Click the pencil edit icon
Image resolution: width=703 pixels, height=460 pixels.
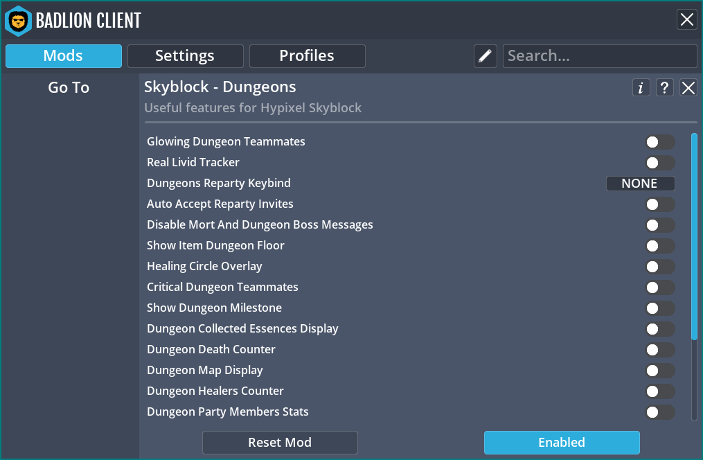486,56
